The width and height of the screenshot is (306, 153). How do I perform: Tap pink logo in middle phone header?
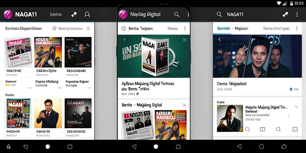click(x=123, y=14)
